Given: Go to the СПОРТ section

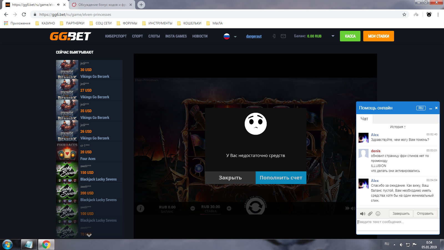Looking at the screenshot, I should (x=137, y=36).
